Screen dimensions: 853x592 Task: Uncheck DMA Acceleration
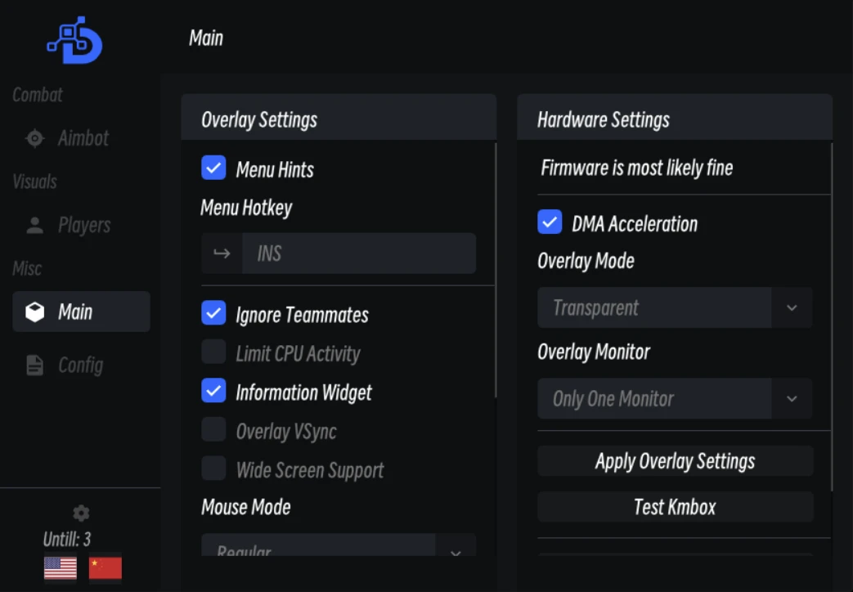550,222
